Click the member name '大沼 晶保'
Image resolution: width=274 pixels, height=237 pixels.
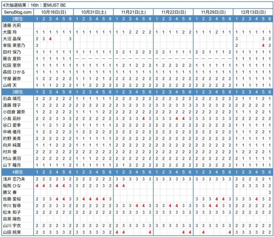click(12, 39)
